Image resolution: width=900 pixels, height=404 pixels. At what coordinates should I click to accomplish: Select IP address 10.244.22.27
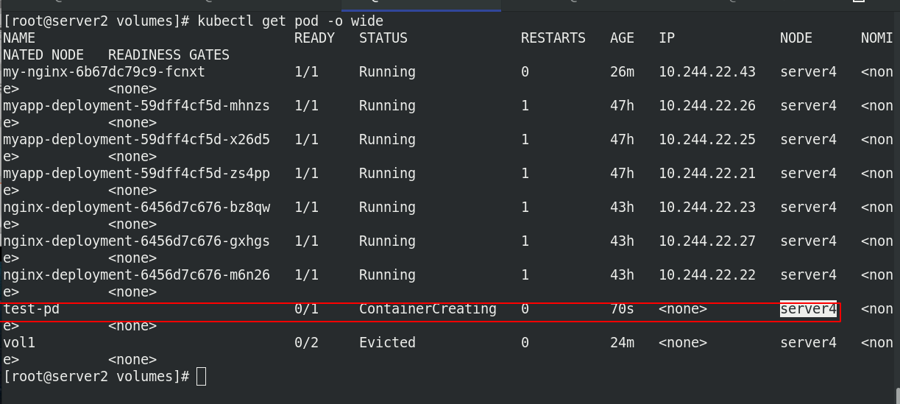click(707, 241)
